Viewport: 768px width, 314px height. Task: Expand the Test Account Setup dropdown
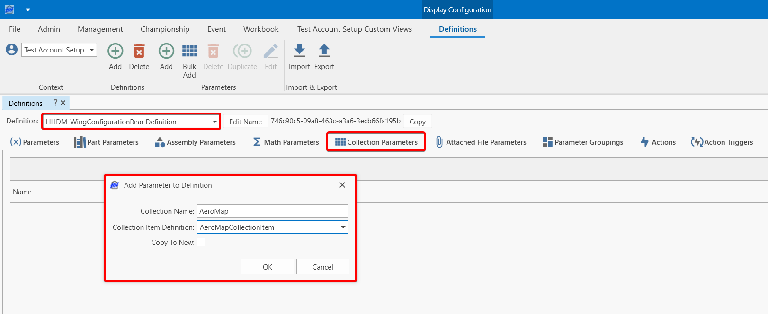92,50
